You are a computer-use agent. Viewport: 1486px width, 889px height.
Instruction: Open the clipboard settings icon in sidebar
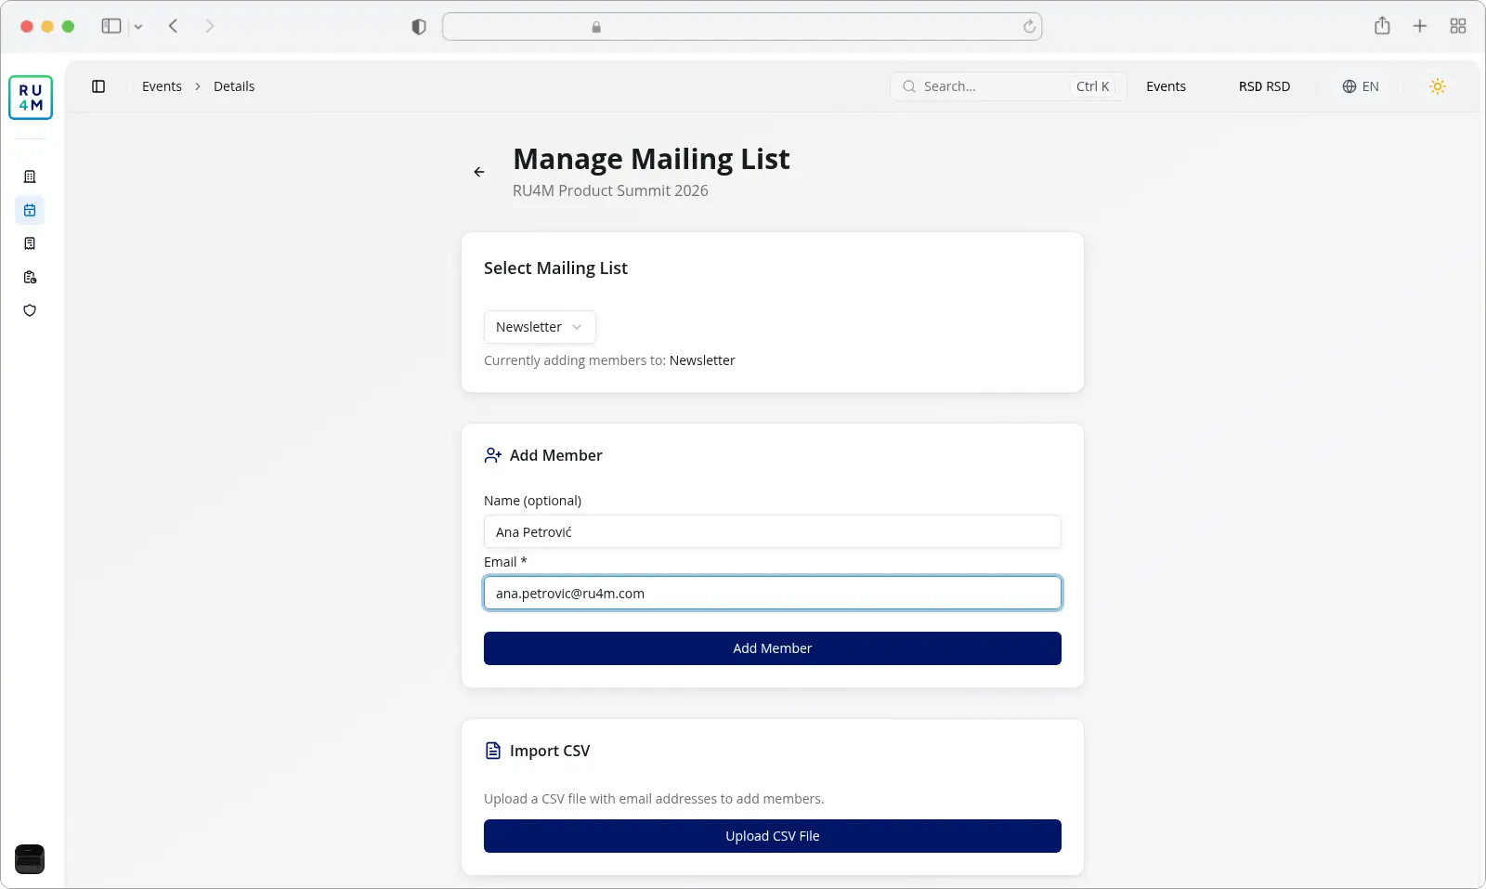click(30, 277)
